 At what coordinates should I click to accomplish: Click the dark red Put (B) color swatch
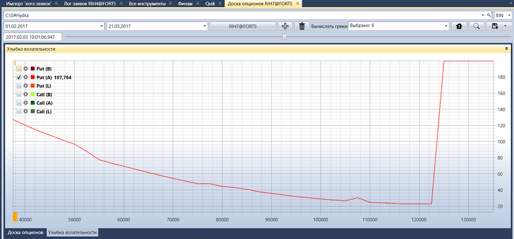point(32,69)
